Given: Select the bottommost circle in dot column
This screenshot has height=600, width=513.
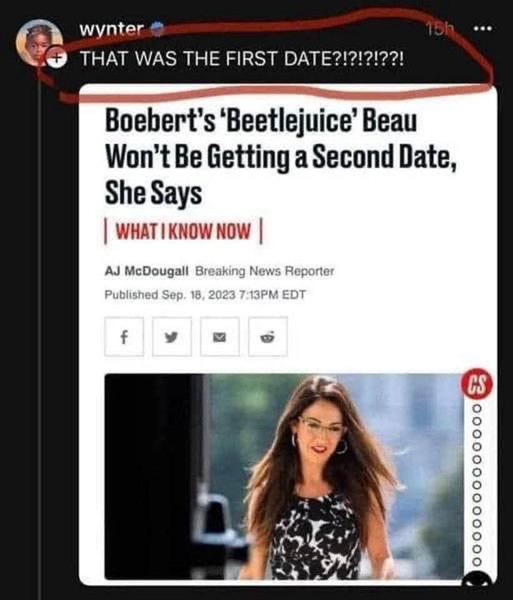Looking at the screenshot, I should (x=477, y=562).
